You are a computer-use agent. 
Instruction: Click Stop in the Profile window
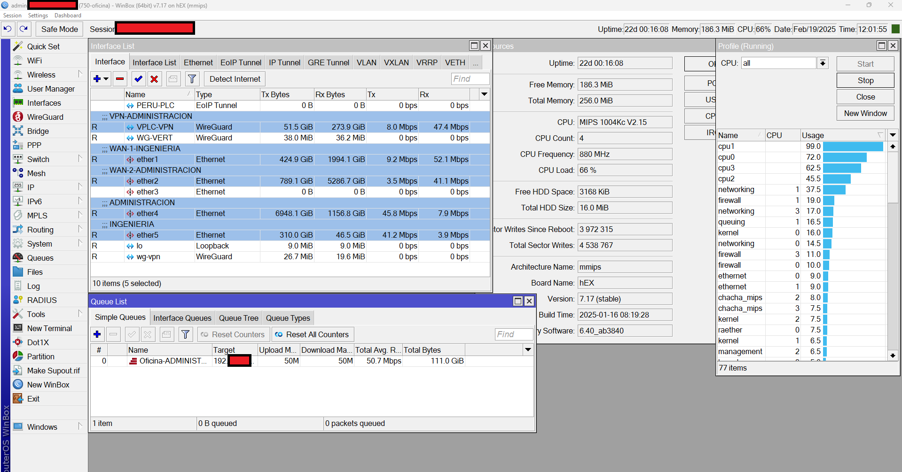click(x=865, y=80)
